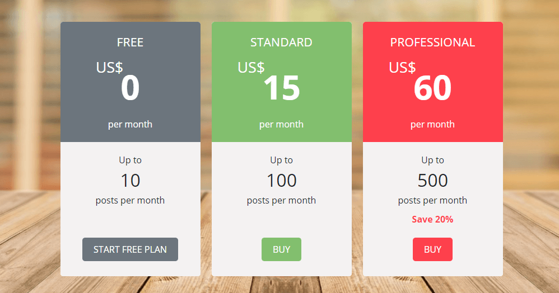Select the PROFESSIONAL plan heading
Viewport: 559px width, 293px height.
coord(432,42)
